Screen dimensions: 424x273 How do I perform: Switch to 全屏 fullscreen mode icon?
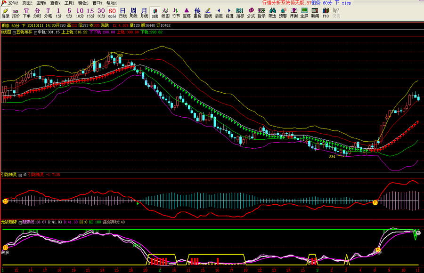point(304,13)
